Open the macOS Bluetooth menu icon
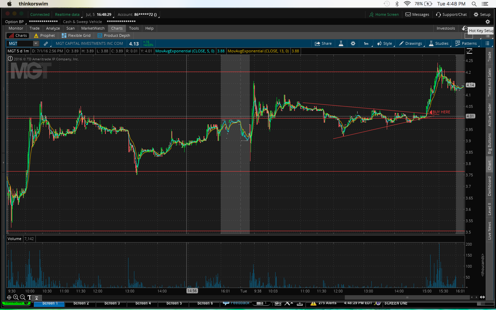Screen dimensions: 496x310 coord(397,4)
